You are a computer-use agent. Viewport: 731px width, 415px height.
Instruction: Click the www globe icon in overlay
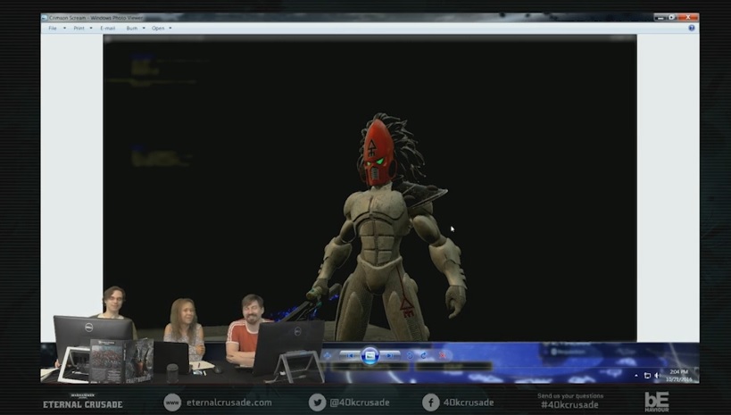pos(172,403)
